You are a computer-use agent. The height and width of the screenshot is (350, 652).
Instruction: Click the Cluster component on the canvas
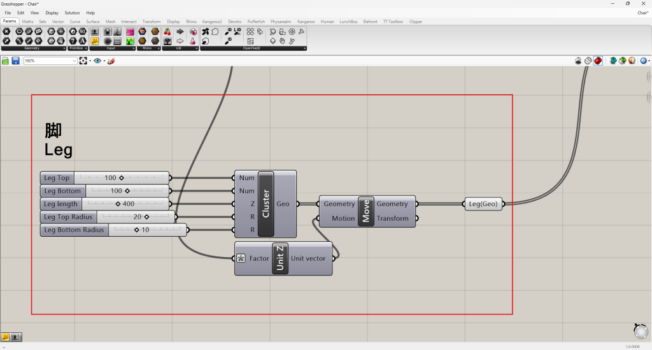tap(266, 204)
